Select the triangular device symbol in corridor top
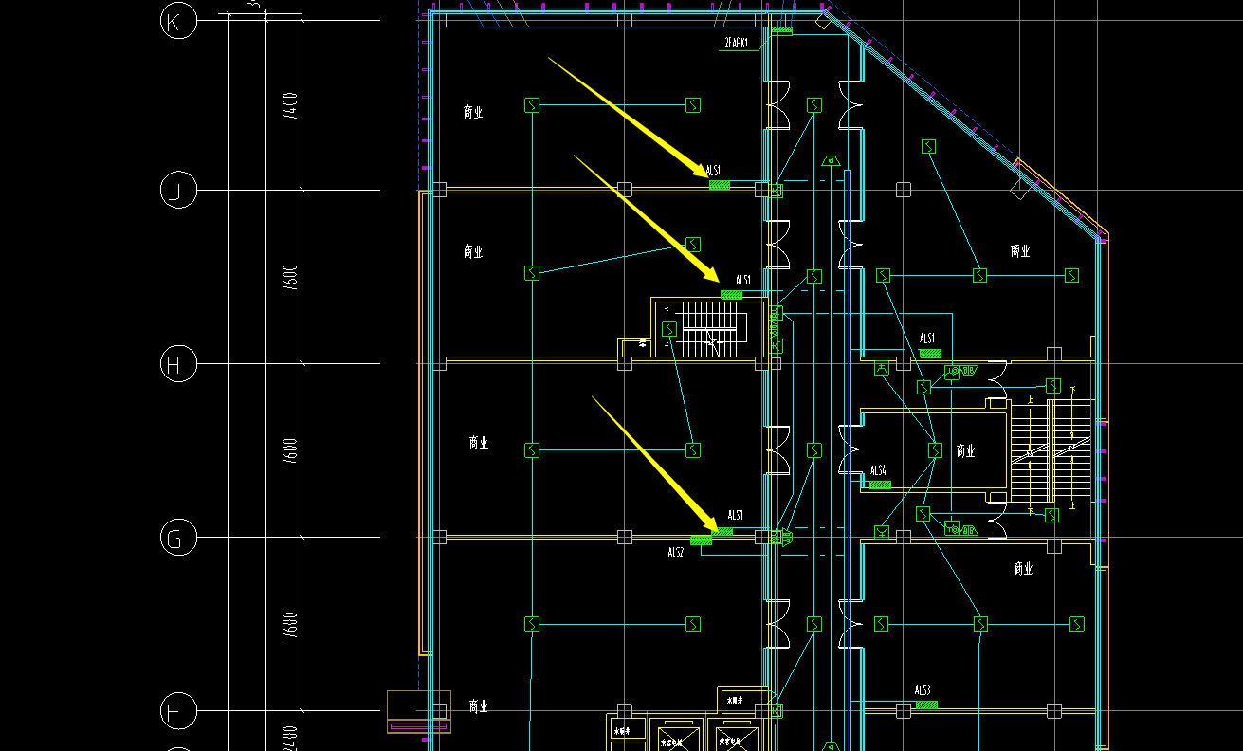 click(x=831, y=160)
